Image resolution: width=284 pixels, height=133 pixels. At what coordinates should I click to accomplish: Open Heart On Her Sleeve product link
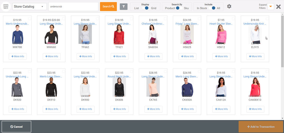[x=220, y=24]
